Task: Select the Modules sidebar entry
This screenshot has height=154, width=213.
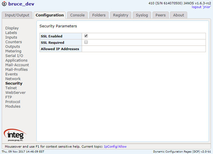Action: pyautogui.click(x=13, y=106)
